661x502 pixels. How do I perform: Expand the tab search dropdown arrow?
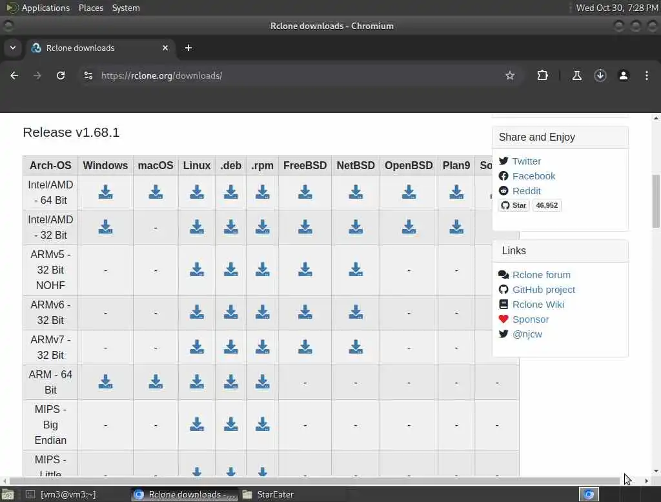[13, 48]
